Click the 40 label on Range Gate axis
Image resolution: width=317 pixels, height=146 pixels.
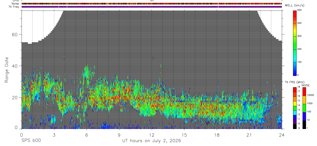point(15,66)
